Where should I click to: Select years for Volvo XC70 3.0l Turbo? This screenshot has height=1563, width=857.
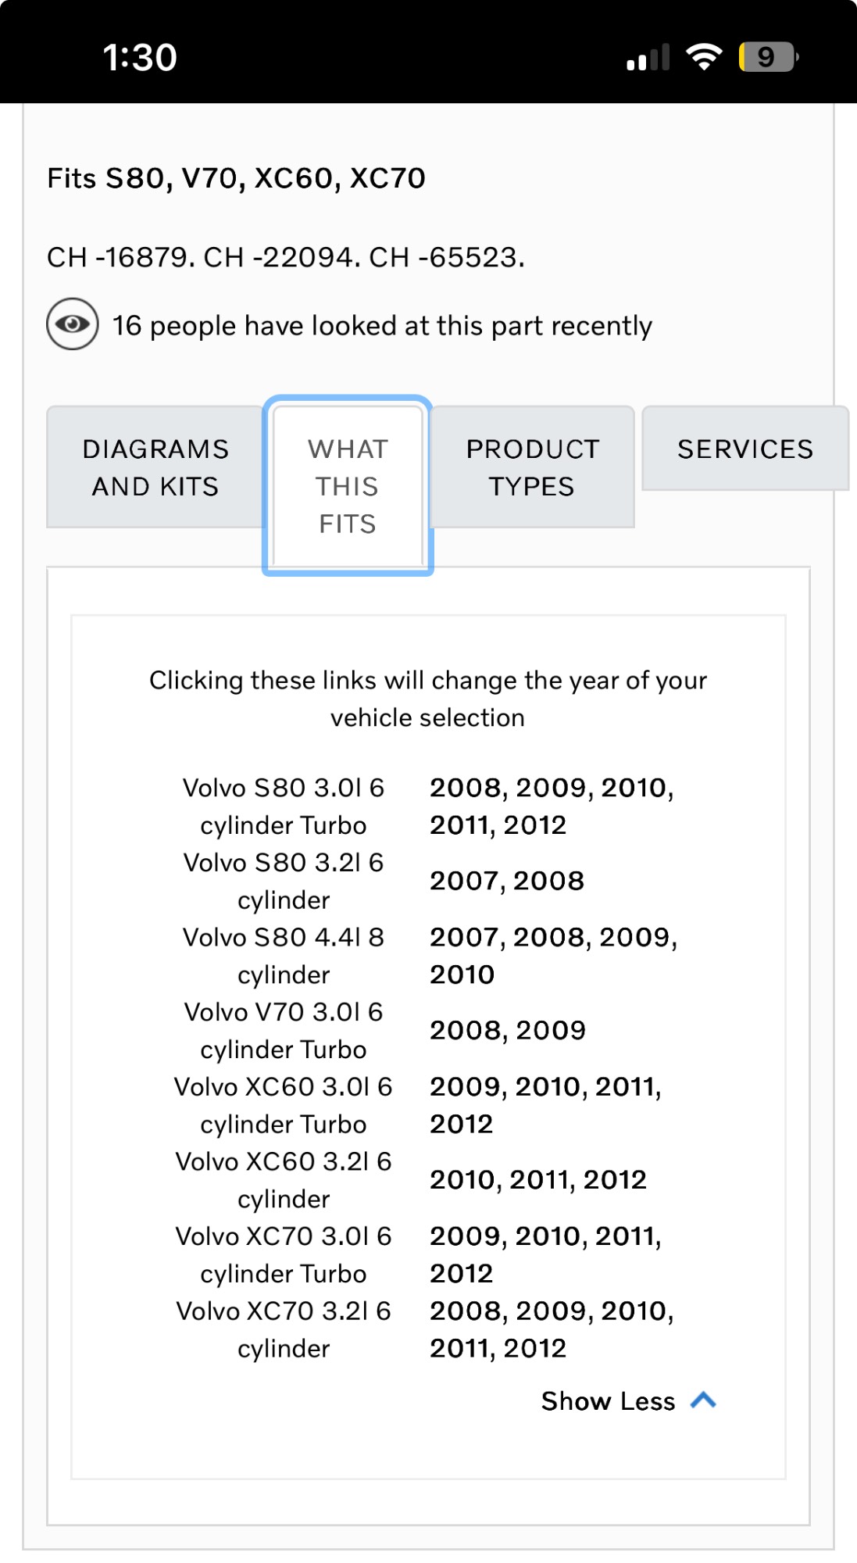[545, 1254]
